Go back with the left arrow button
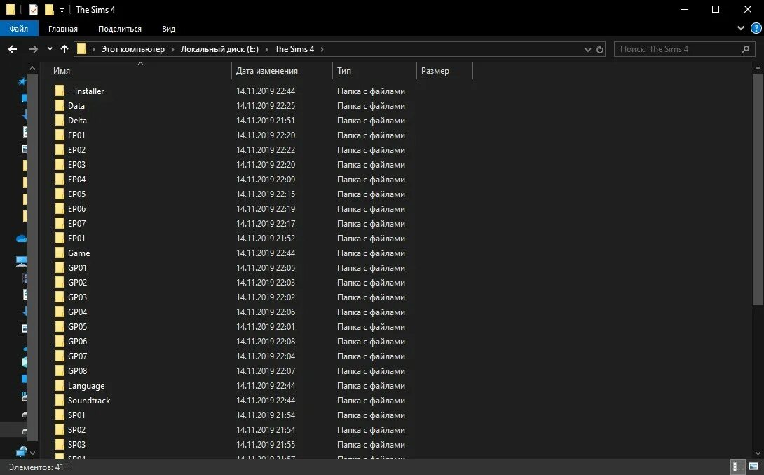The height and width of the screenshot is (475, 764). pyautogui.click(x=13, y=49)
